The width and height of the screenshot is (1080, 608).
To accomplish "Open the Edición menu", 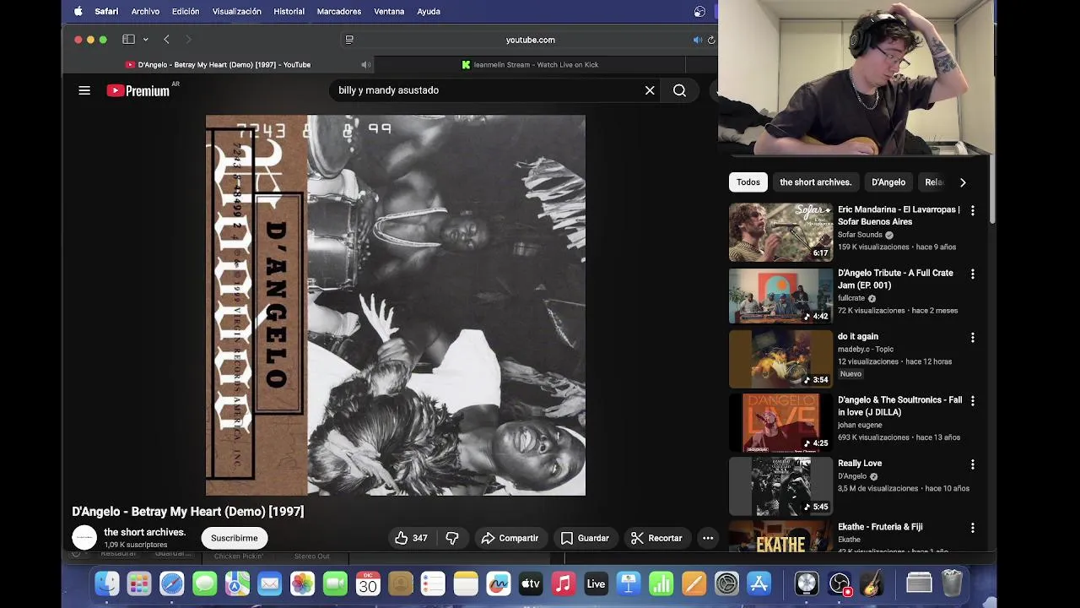I will pos(186,12).
